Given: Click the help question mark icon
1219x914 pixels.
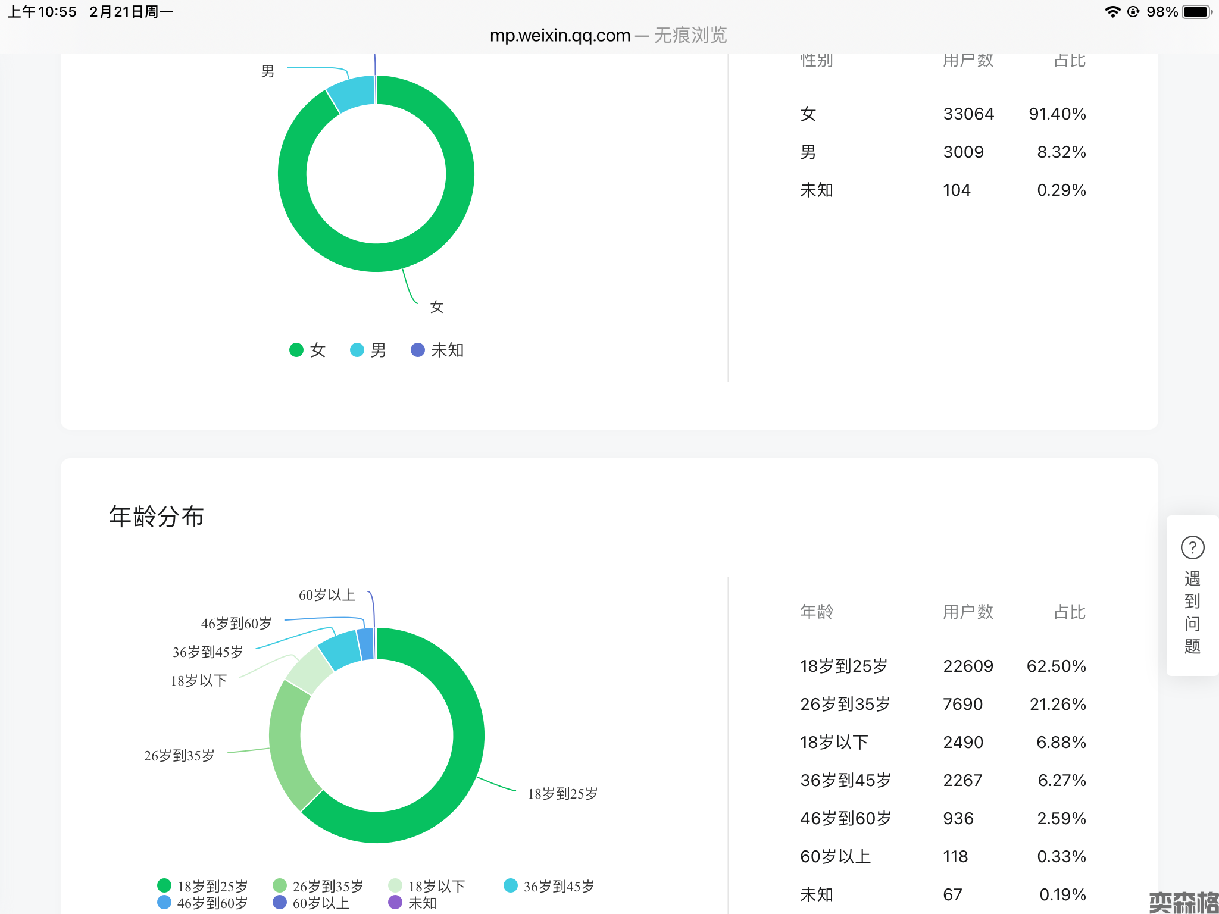Looking at the screenshot, I should [1192, 547].
